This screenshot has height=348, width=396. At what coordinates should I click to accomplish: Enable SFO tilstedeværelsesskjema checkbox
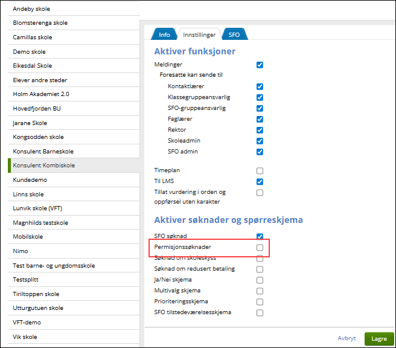[x=260, y=312]
